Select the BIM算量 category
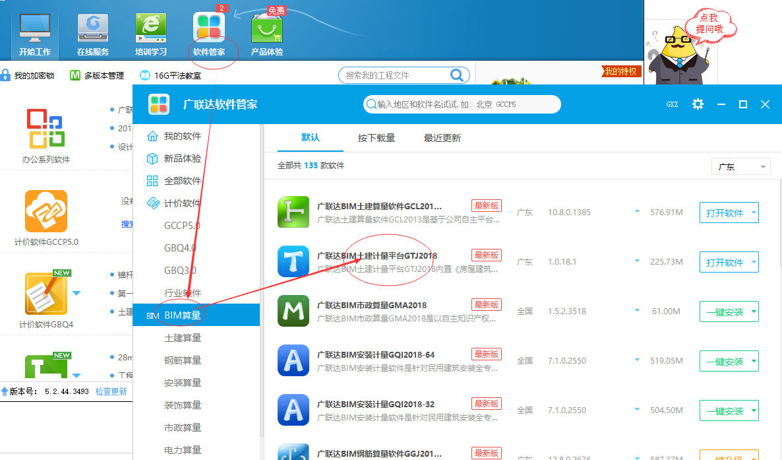This screenshot has height=460, width=782. point(196,315)
